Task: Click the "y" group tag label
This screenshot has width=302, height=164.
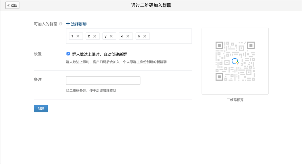Action: (105, 36)
